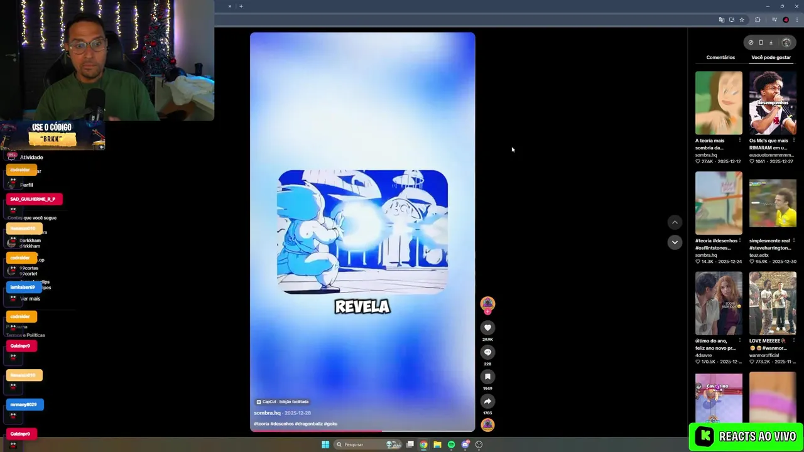Open 'A teoria mais sombria da...' video thumbnail
Screen dimensions: 804x452
tap(719, 103)
